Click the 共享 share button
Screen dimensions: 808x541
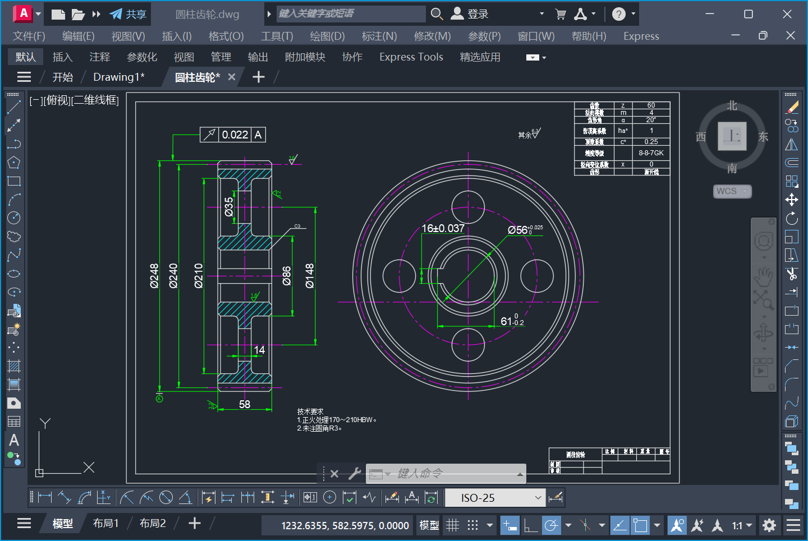pyautogui.click(x=128, y=14)
